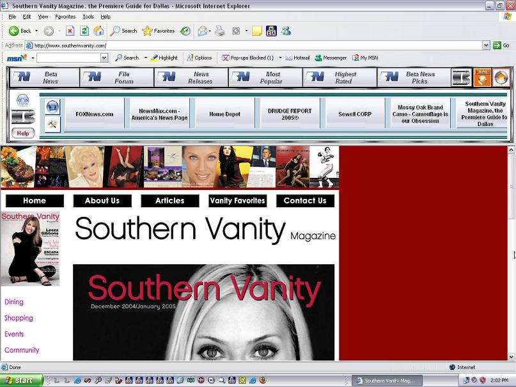The height and width of the screenshot is (387, 516).
Task: Click the IE Back arrow icon
Action: click(13, 31)
